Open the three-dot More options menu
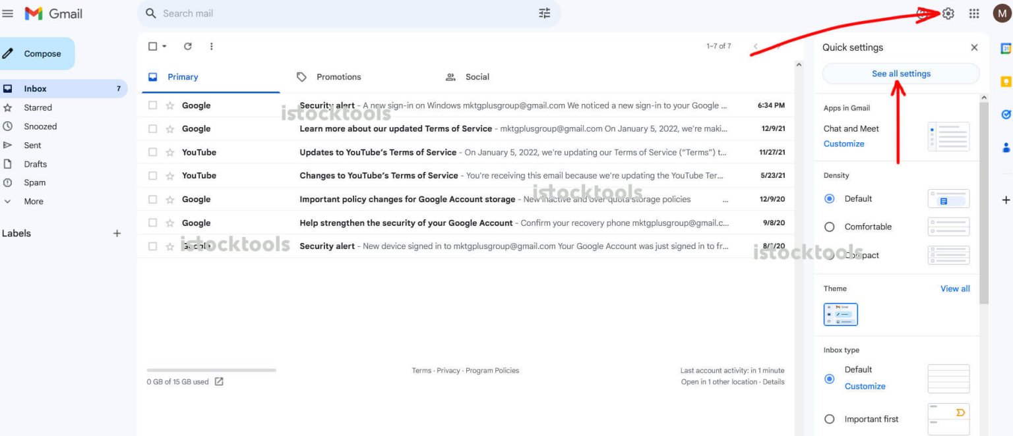This screenshot has height=436, width=1013. pos(211,46)
